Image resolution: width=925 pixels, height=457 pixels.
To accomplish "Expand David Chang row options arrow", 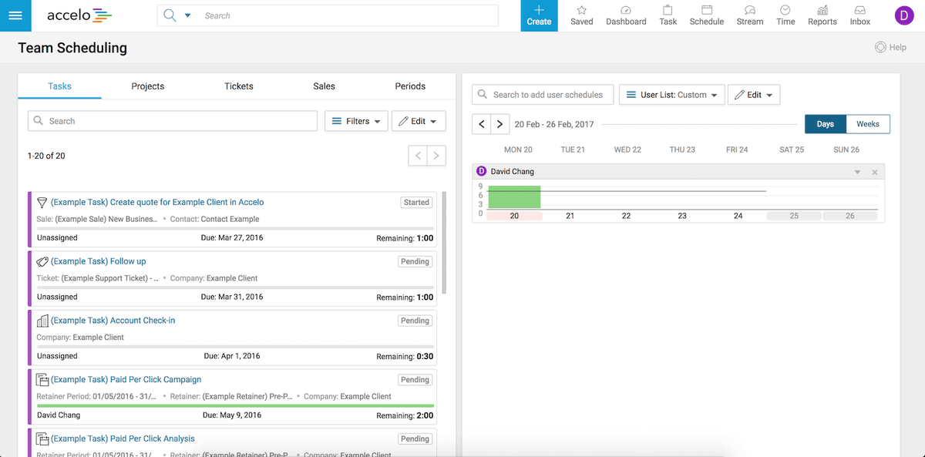I will click(857, 172).
